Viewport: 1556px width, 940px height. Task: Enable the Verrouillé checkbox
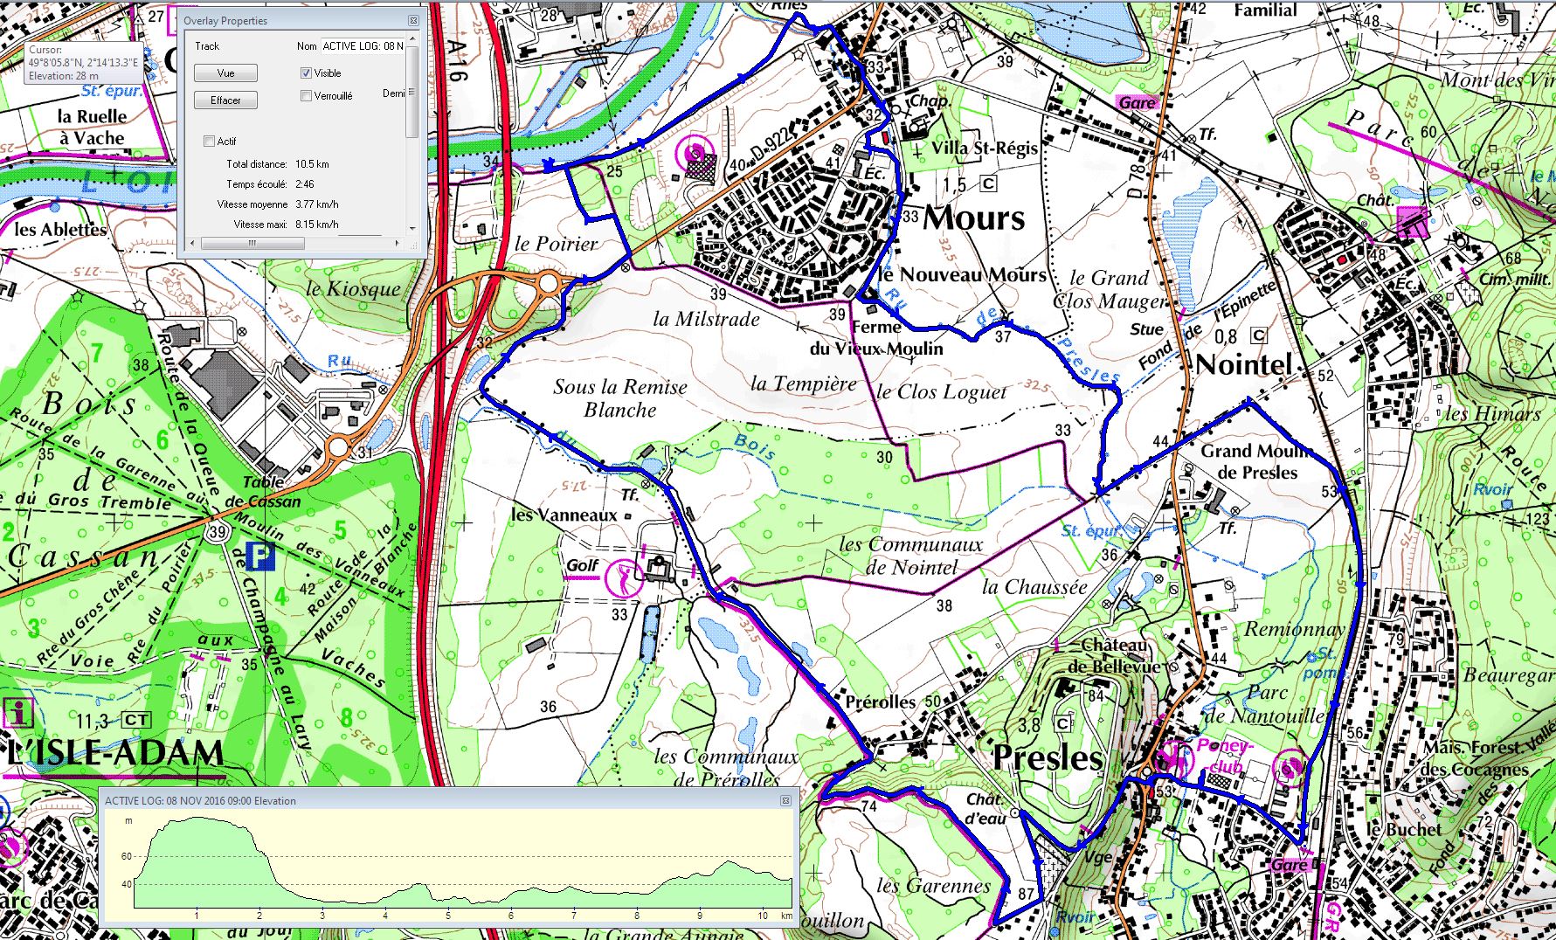307,96
